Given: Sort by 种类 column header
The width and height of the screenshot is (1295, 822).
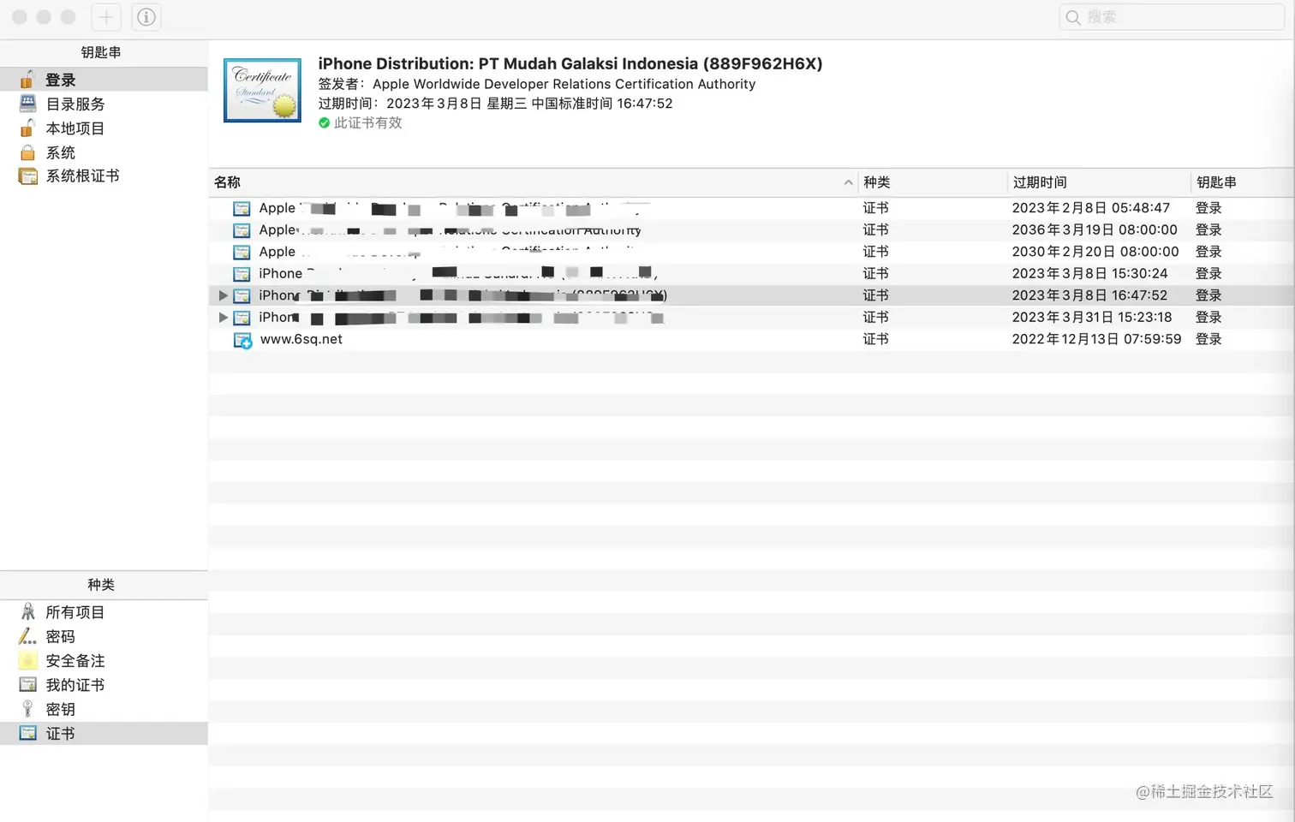Looking at the screenshot, I should point(932,182).
